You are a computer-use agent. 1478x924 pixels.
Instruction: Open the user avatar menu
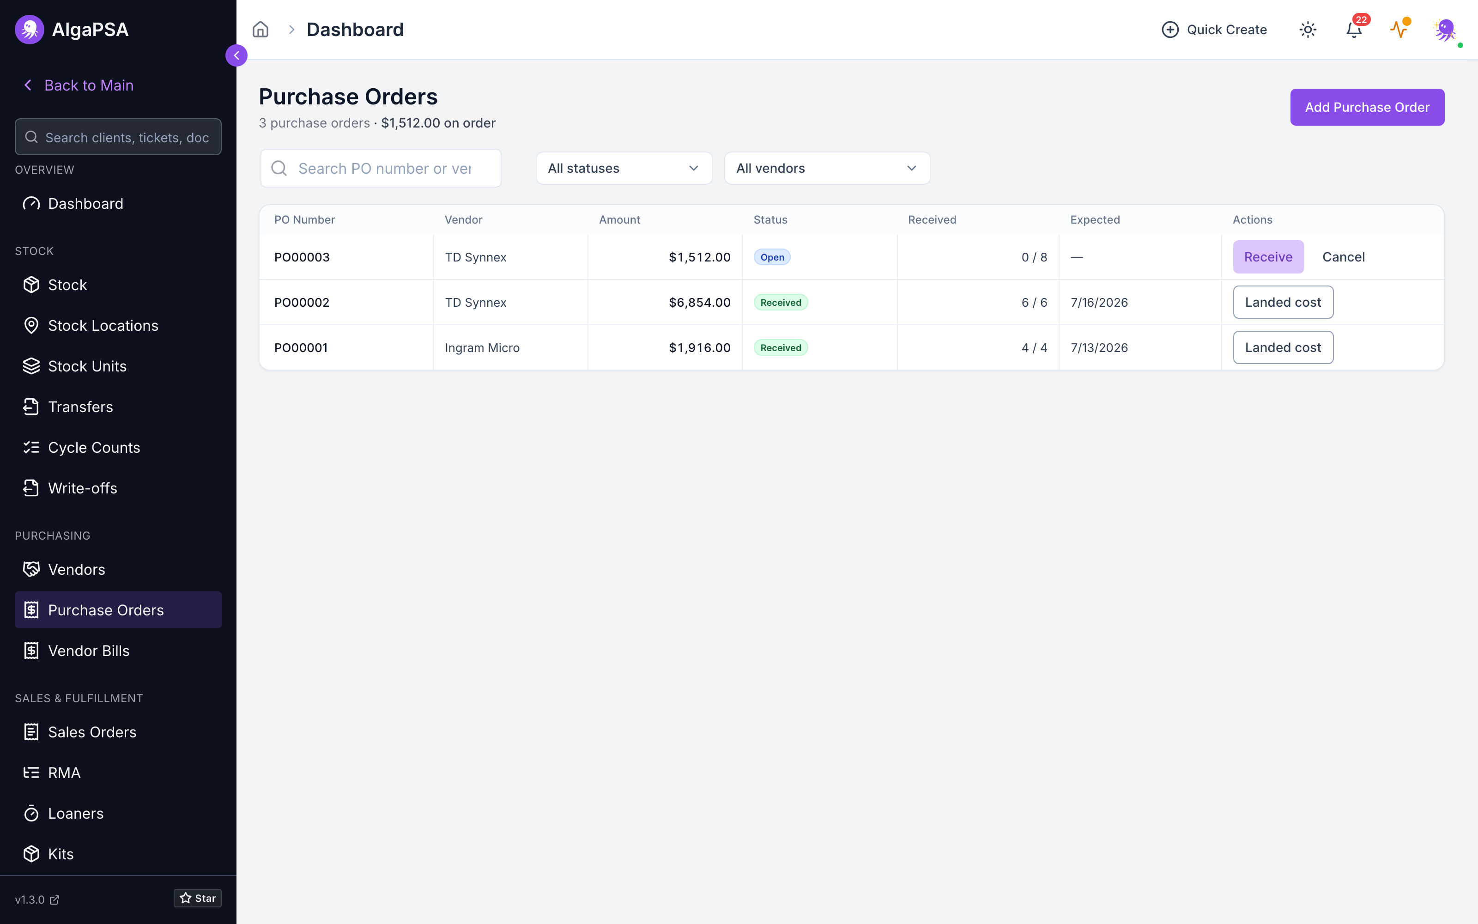tap(1446, 30)
